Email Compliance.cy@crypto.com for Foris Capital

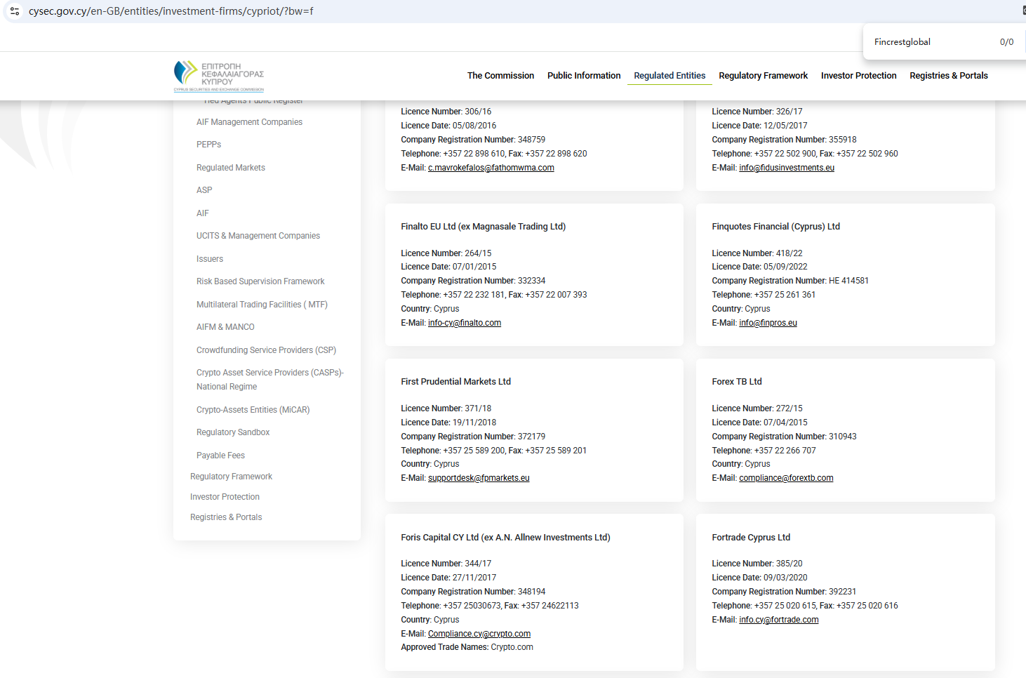[x=479, y=634]
